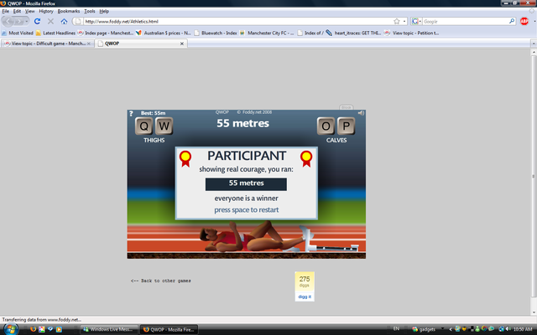Open 'Manchester City FC' bookmark
537x335 pixels.
267,33
